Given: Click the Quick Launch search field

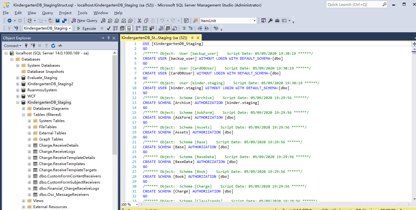Looking at the screenshot, I should point(357,5).
